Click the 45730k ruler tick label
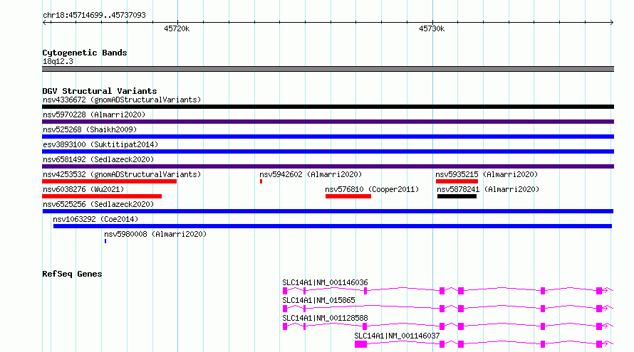634x352 pixels. point(432,28)
